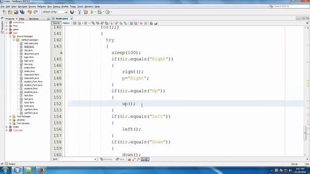The width and height of the screenshot is (310, 174).
Task: Switch to History view button
Action: point(66,23)
